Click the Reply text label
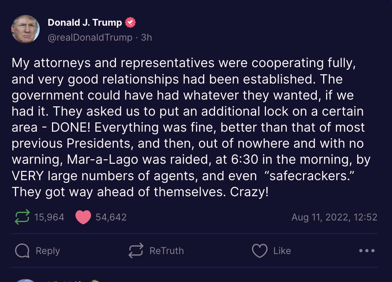This screenshot has width=392, height=282. point(48,251)
